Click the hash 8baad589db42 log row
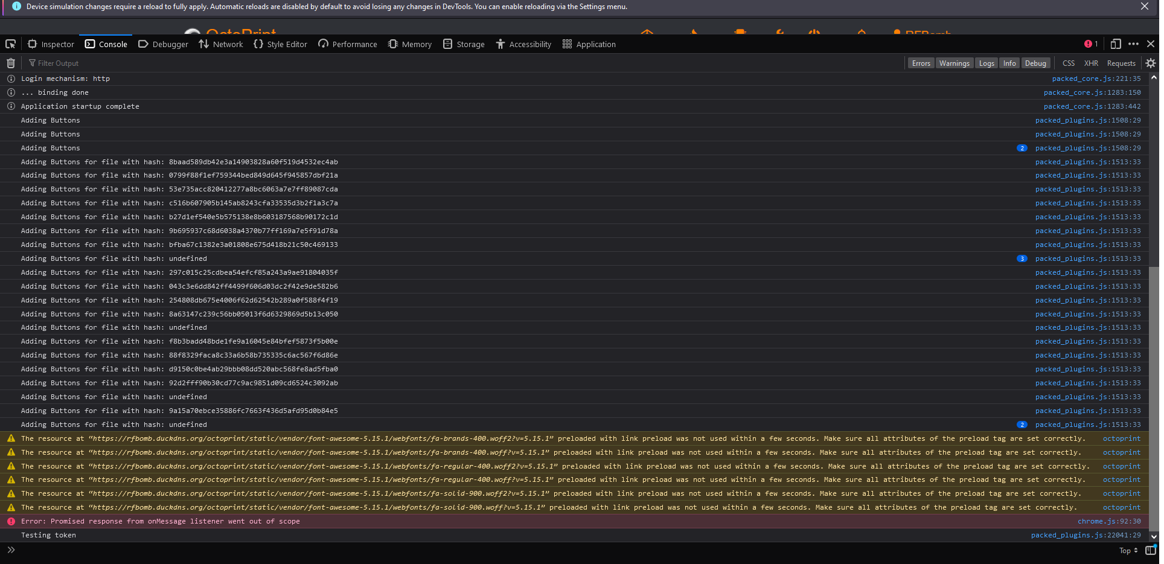Viewport: 1164px width, 564px height. [574, 162]
